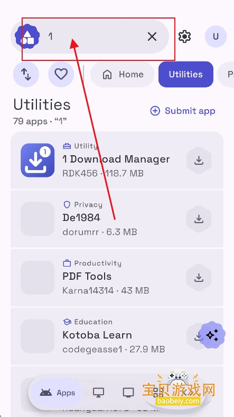Tap the sparkle AI floating button
Image resolution: width=234 pixels, height=417 pixels.
212,335
